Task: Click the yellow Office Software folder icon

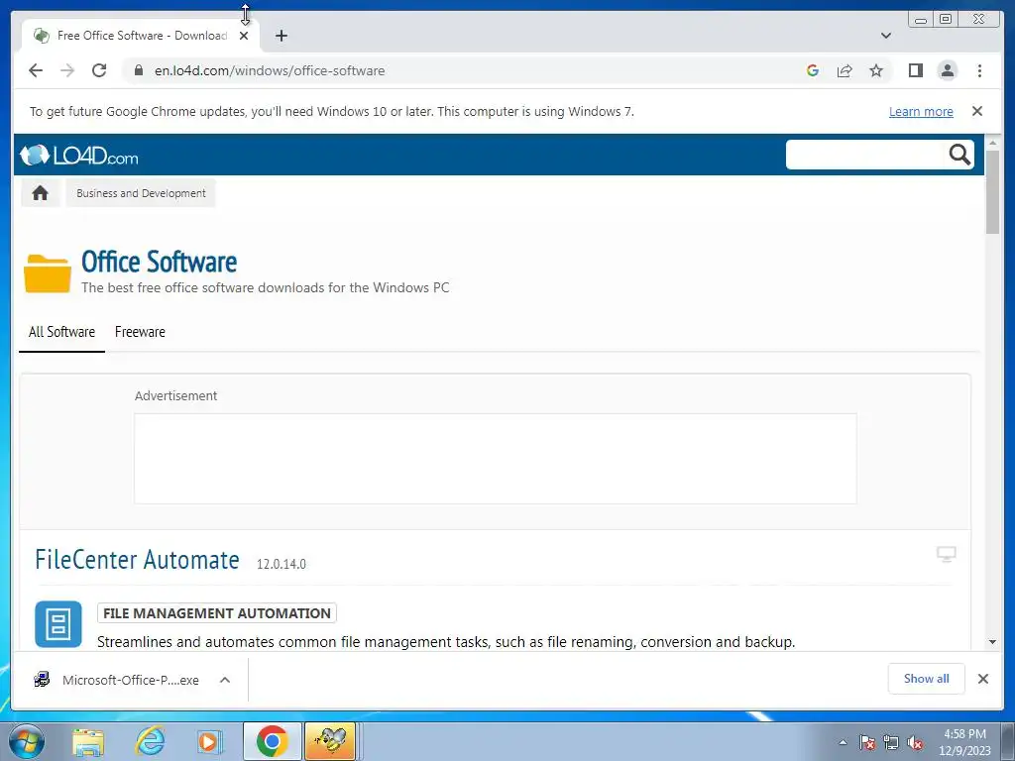Action: [x=48, y=273]
